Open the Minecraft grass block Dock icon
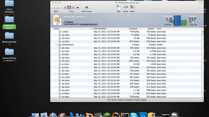The width and height of the screenshot is (209, 117). tap(107, 115)
